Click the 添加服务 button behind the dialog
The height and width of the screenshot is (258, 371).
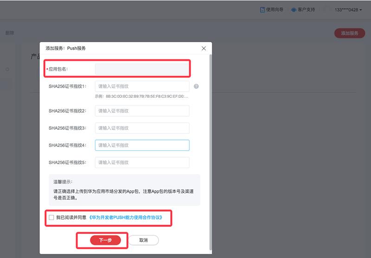pos(349,33)
